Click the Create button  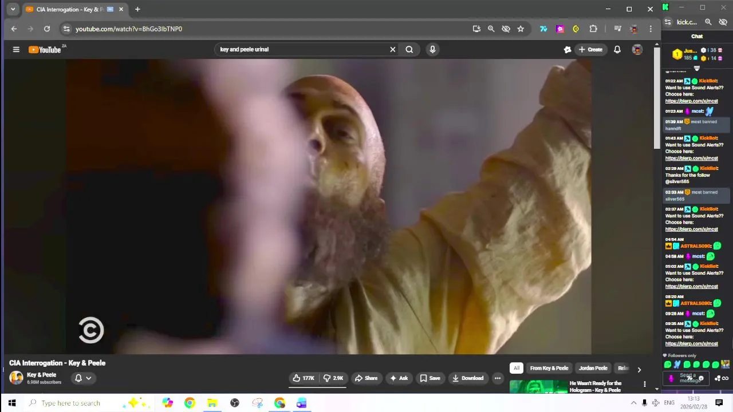click(590, 50)
